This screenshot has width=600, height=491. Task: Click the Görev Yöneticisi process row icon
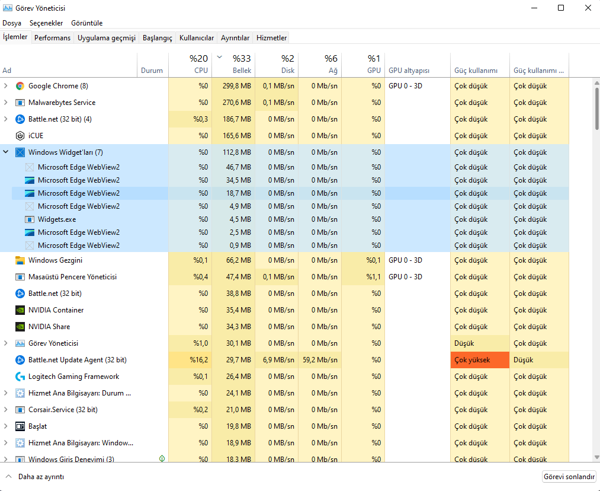click(x=20, y=343)
